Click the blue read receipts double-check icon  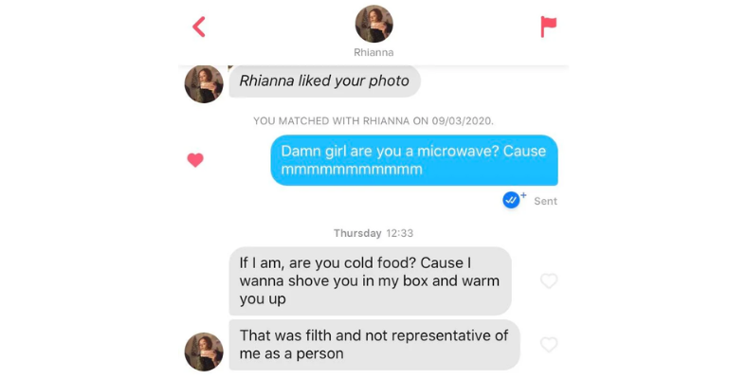click(x=511, y=200)
